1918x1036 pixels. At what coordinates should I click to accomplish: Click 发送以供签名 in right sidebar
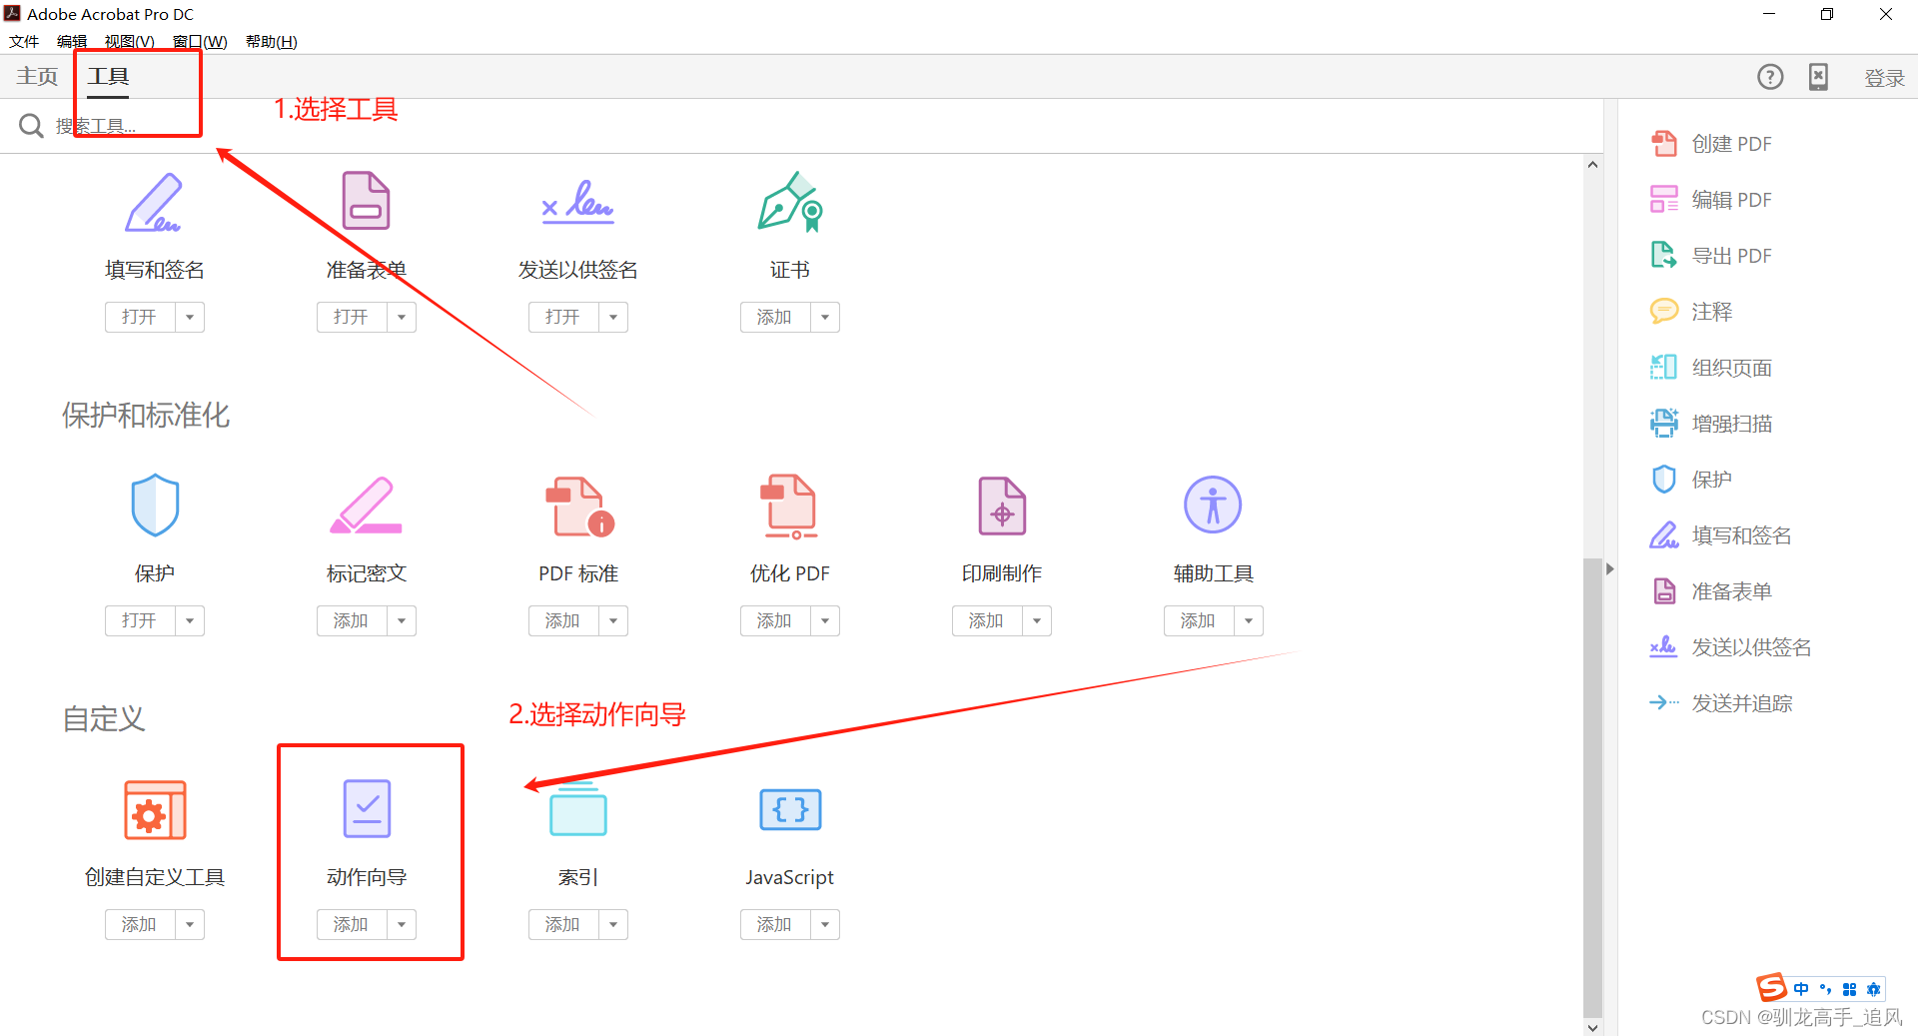click(x=1730, y=647)
